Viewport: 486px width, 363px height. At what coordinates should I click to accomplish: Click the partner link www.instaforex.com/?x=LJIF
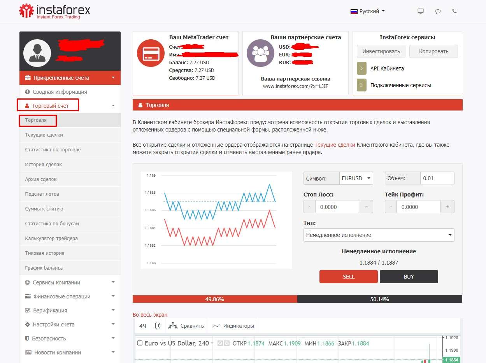[x=296, y=86]
